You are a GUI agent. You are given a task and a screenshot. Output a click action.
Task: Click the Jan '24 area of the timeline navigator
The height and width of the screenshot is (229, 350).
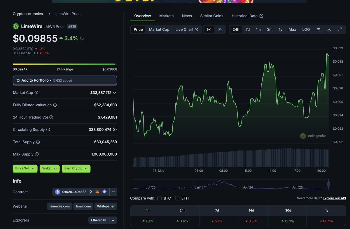[x=200, y=187]
